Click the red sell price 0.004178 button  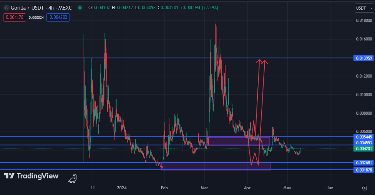(15, 17)
